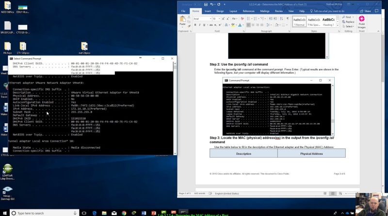Screen dimensions: 388x216
Task: Click Clear All Formatting icon
Action: tap(242, 19)
